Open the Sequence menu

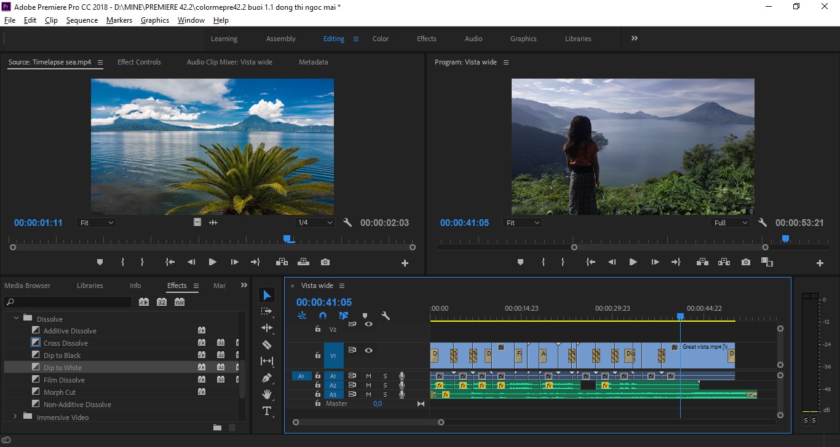coord(82,20)
